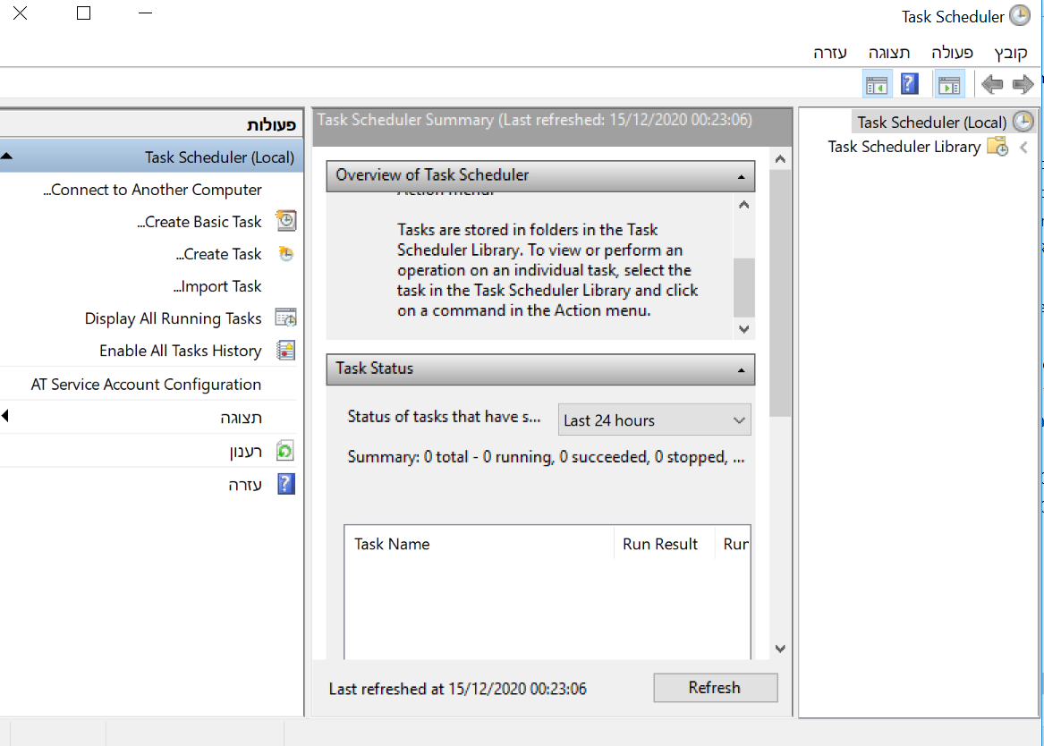This screenshot has width=1044, height=746.
Task: Open the תצוגה menu in menu bar
Action: (889, 53)
